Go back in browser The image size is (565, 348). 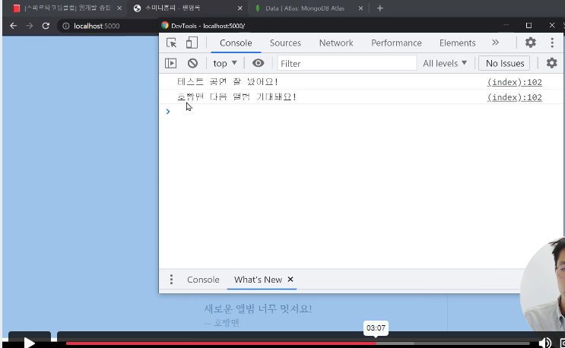[x=14, y=26]
